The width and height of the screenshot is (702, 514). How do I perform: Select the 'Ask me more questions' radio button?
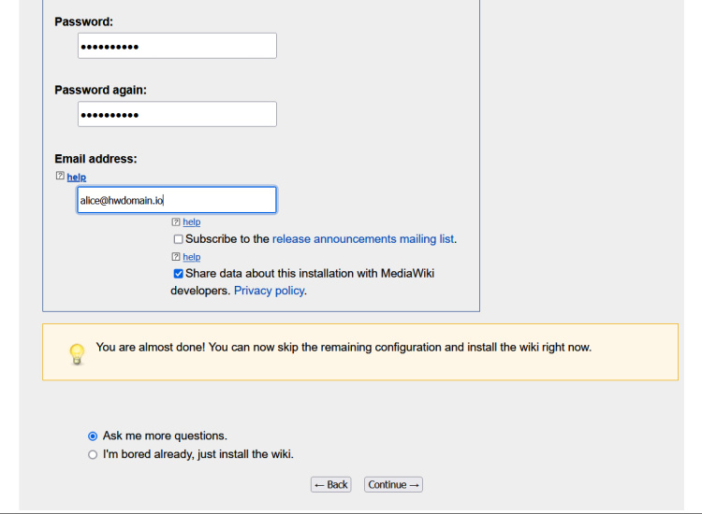click(x=93, y=435)
